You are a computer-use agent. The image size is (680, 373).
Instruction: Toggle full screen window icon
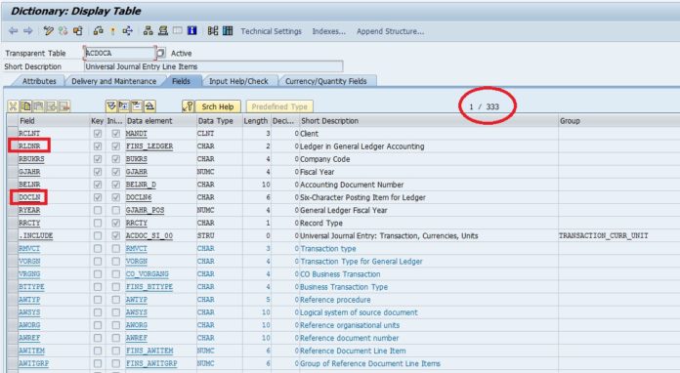(178, 31)
